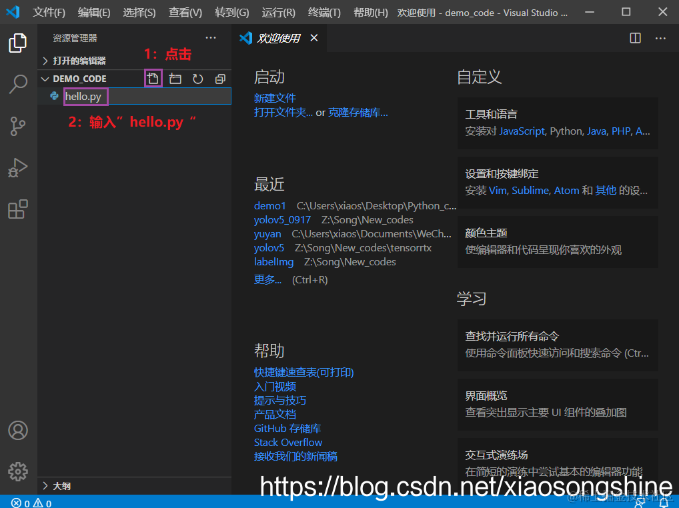Open the Accounts menu icon
679x508 pixels.
(x=18, y=430)
